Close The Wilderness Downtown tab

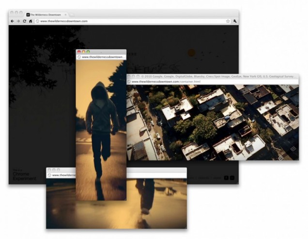[66, 14]
